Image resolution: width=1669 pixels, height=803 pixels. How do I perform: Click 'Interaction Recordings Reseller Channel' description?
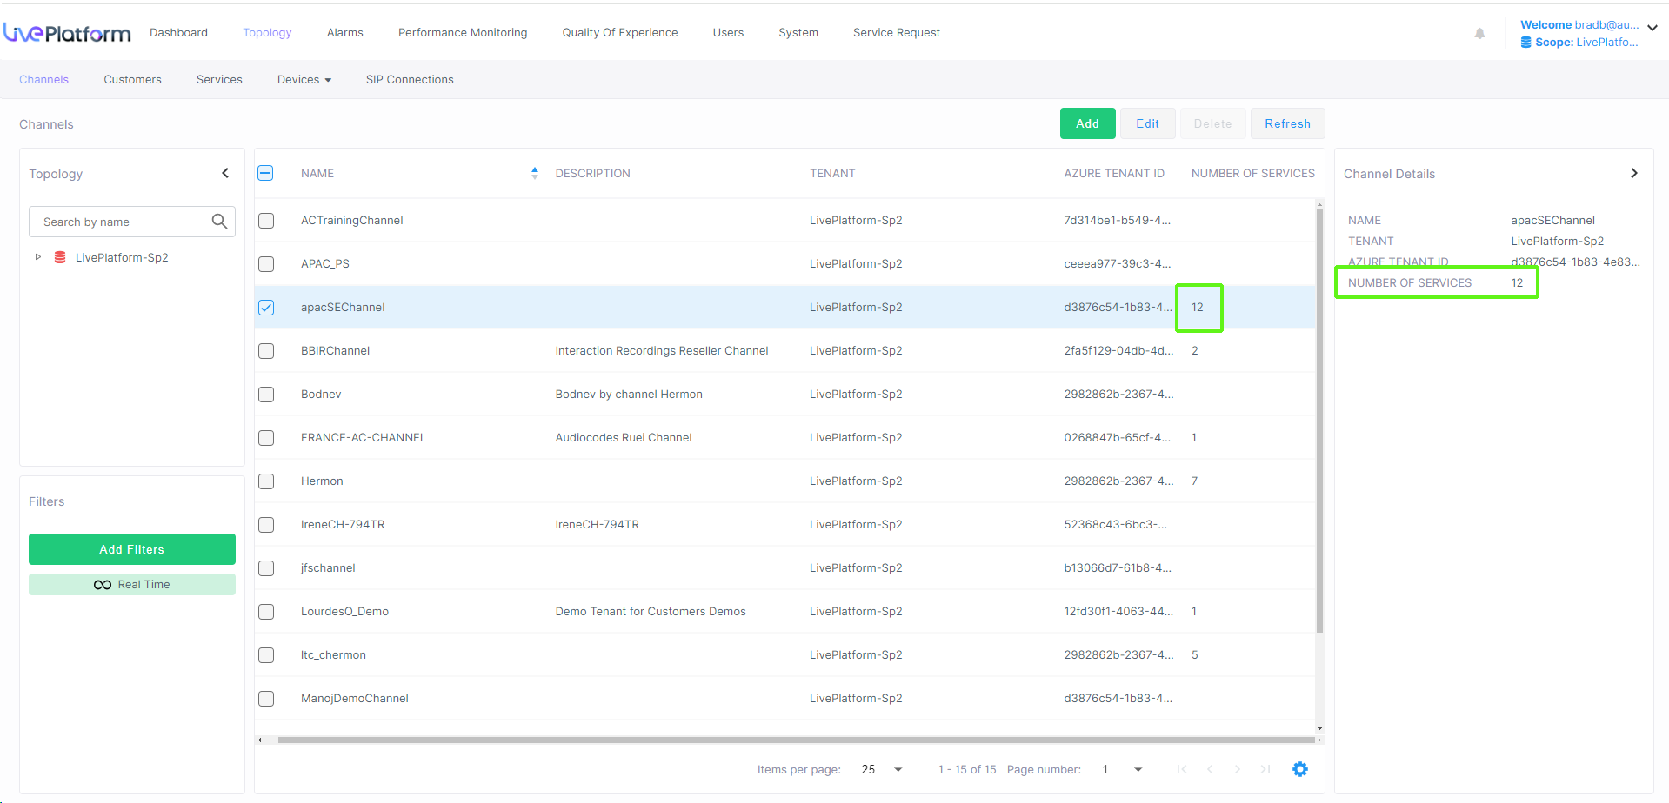click(662, 350)
